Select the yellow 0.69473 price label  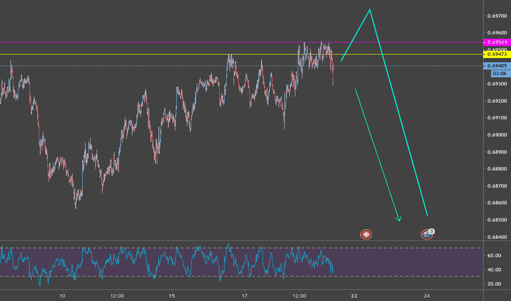[497, 54]
